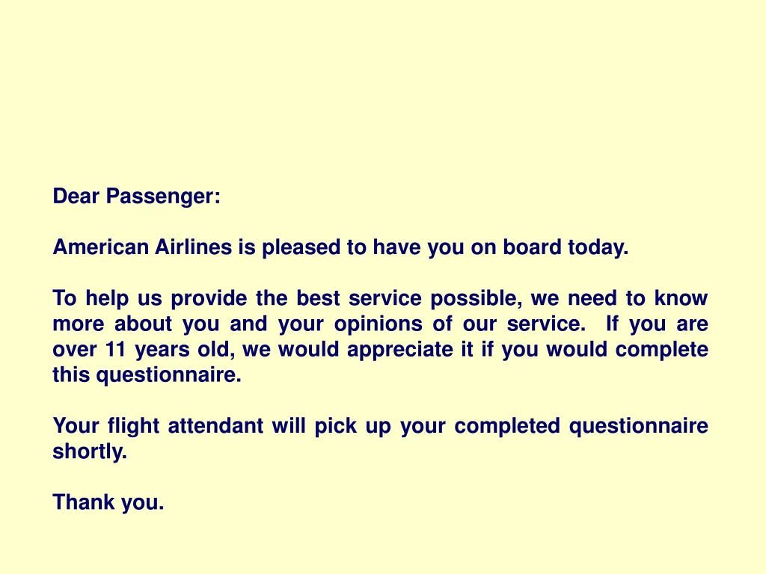Click the word "shortly."
Image resolution: width=766 pixels, height=574 pixels.
coord(90,451)
